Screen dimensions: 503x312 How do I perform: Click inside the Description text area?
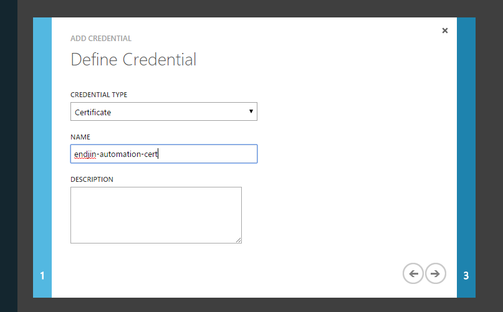click(156, 215)
